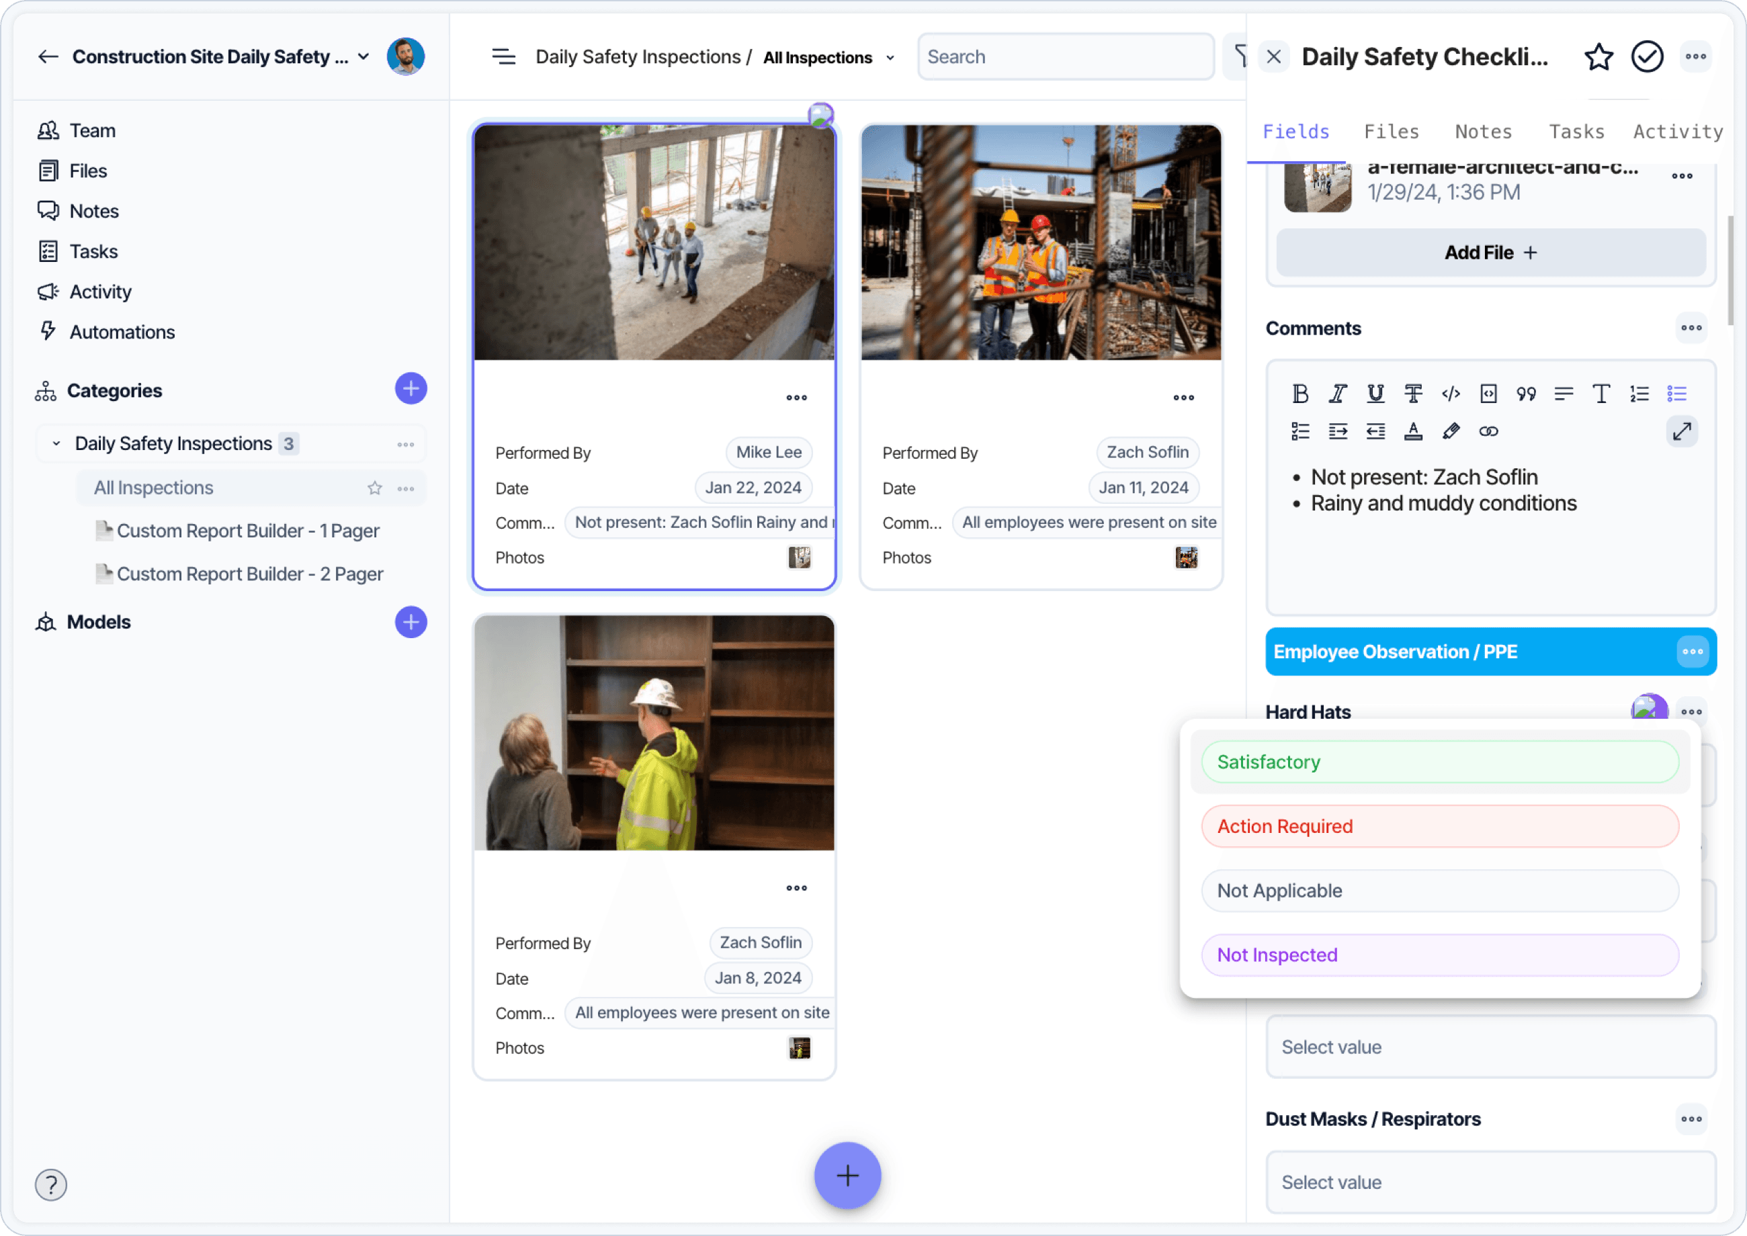The height and width of the screenshot is (1236, 1747).
Task: Toggle bold formatting in the comments editor
Action: click(x=1300, y=394)
